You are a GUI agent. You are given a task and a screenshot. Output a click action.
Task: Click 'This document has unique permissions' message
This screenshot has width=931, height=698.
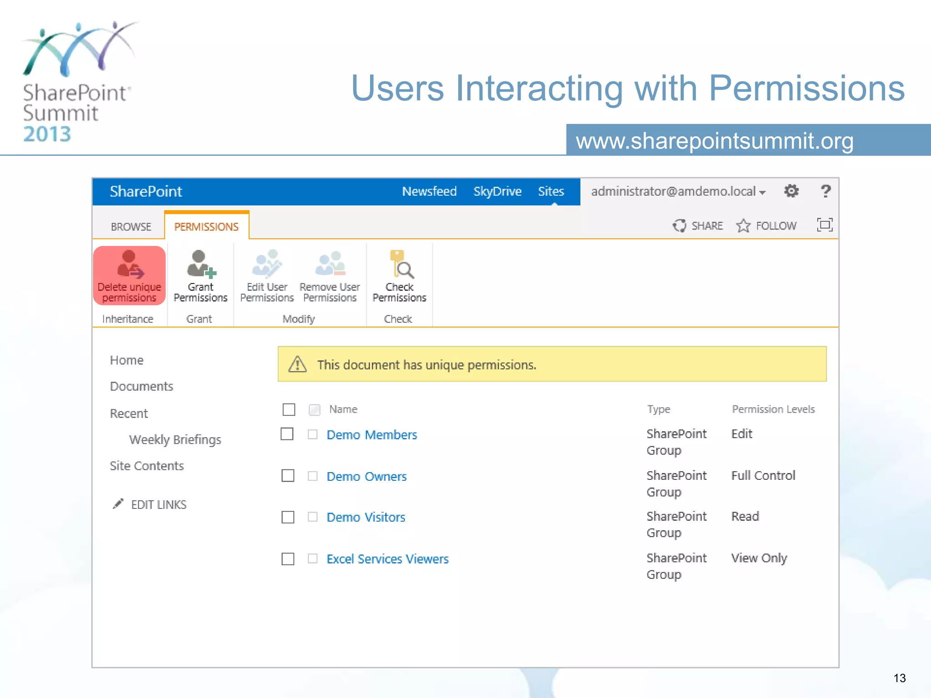coord(427,365)
